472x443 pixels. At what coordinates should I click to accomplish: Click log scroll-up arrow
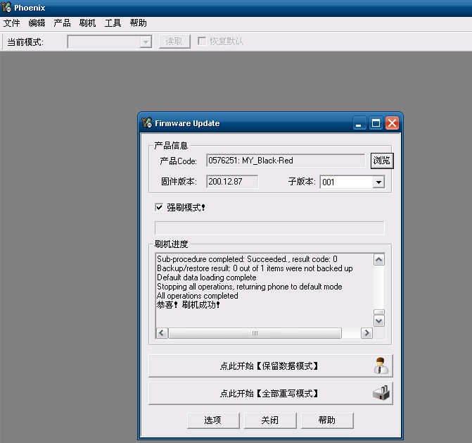tap(379, 259)
